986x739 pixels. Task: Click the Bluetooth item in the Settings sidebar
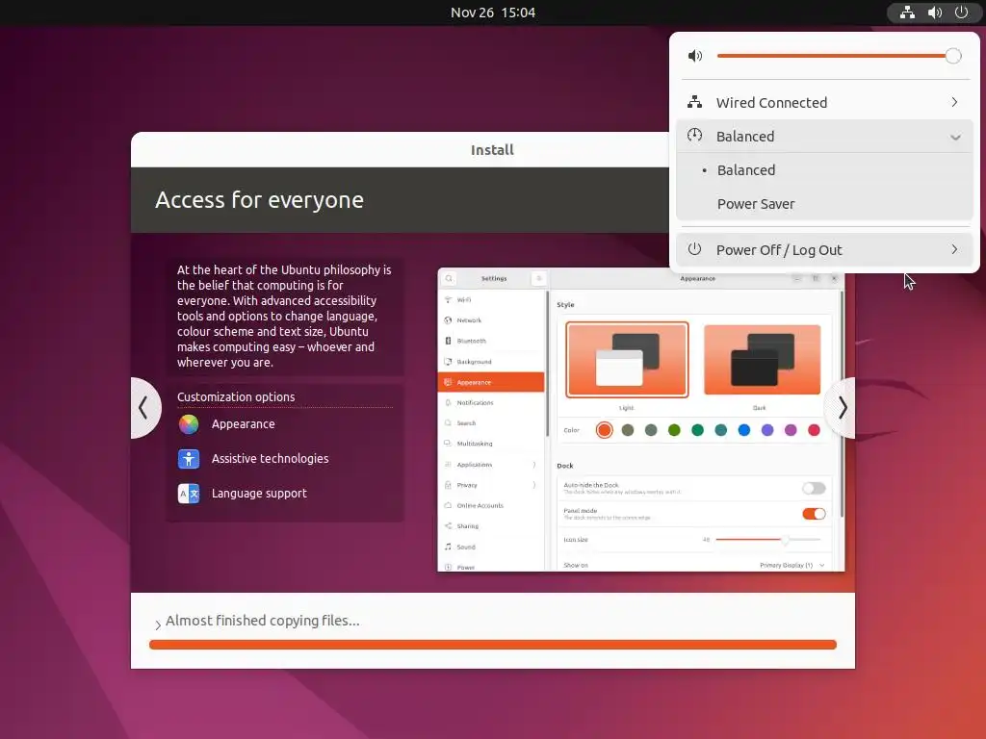point(491,342)
